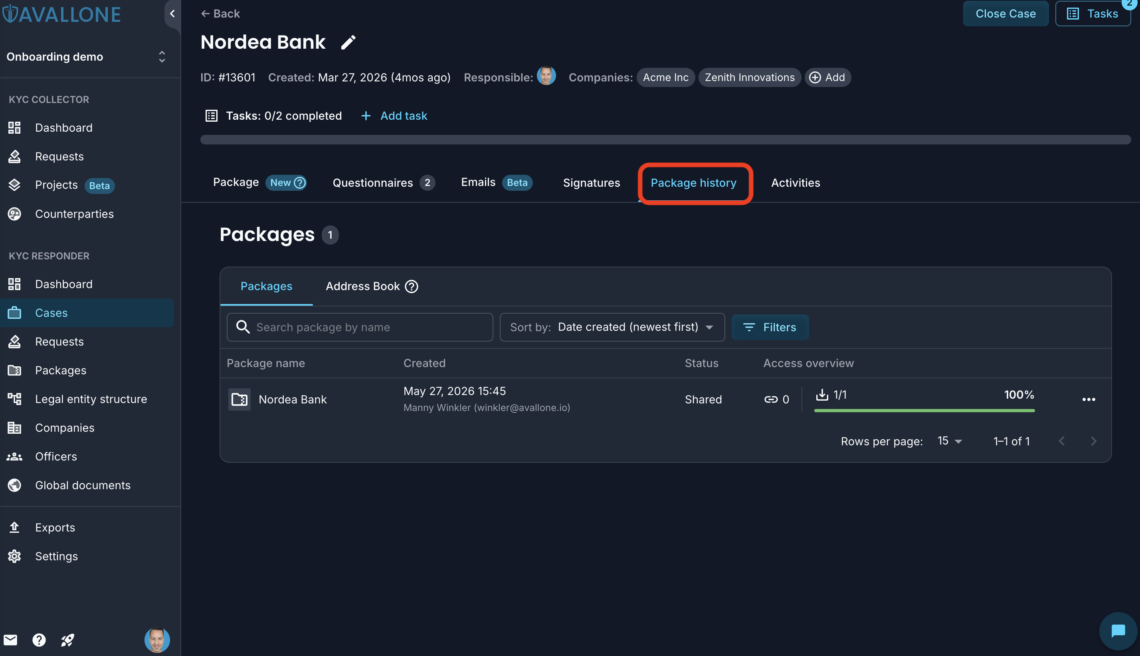The image size is (1140, 656).
Task: Open Cases in the sidebar
Action: coord(87,313)
